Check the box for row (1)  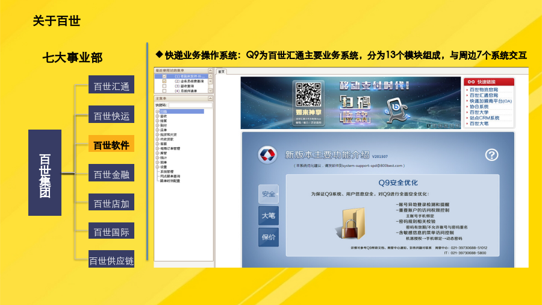pyautogui.click(x=164, y=77)
